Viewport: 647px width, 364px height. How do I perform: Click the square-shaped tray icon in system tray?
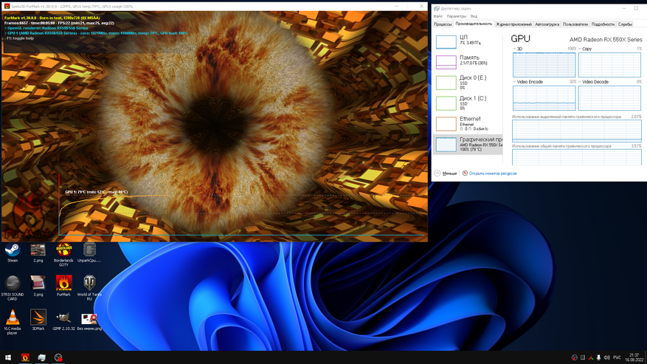click(582, 357)
